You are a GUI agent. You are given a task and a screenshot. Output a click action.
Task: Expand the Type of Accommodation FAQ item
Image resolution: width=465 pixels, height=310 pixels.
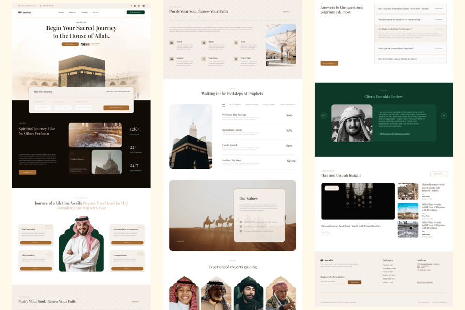click(410, 48)
